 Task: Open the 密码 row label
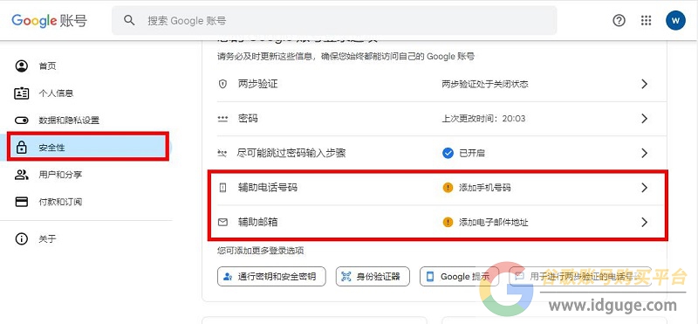pyautogui.click(x=248, y=119)
